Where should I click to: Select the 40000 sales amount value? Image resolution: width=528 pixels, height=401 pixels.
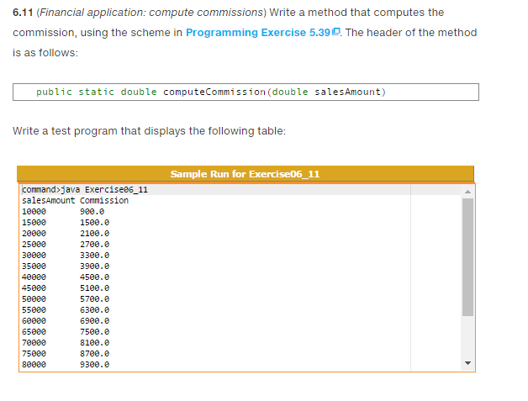(34, 277)
